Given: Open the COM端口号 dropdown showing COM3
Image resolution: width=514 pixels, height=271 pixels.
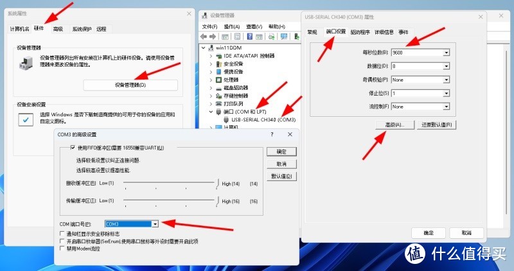Looking at the screenshot, I should [155, 223].
